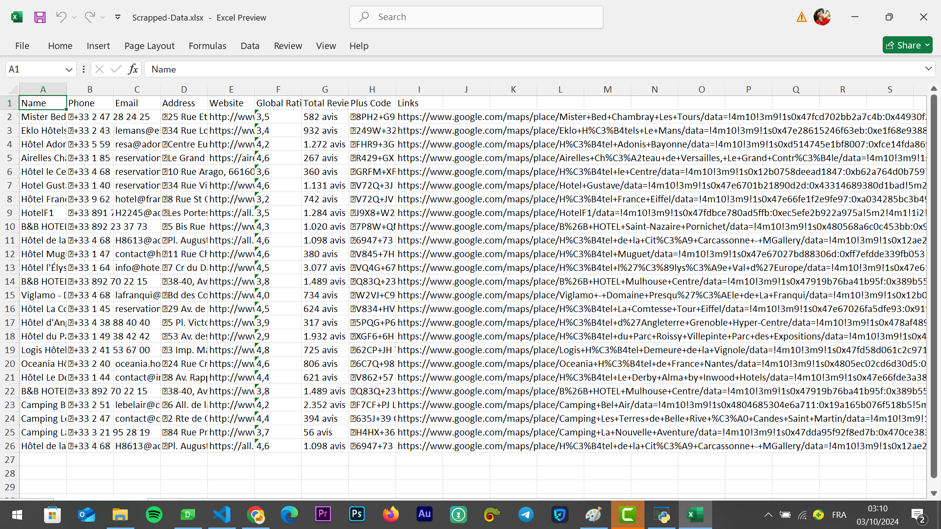941x529 pixels.
Task: Expand the Name Box dropdown
Action: pos(69,70)
